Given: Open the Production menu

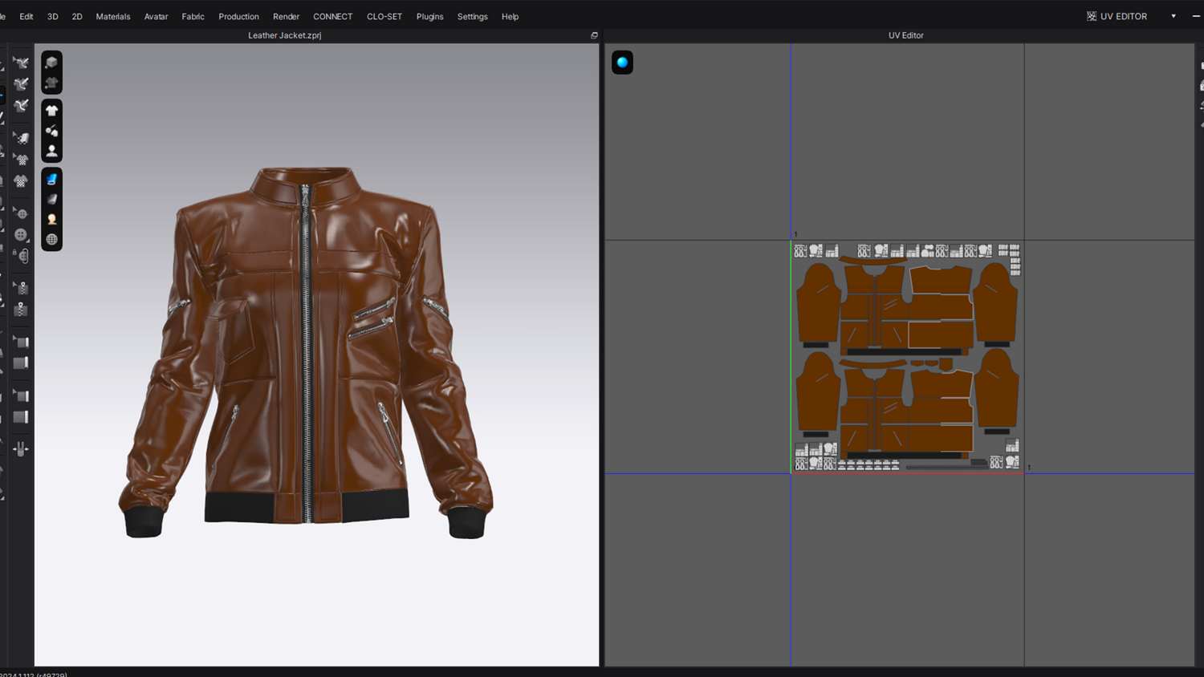Looking at the screenshot, I should click(x=238, y=16).
